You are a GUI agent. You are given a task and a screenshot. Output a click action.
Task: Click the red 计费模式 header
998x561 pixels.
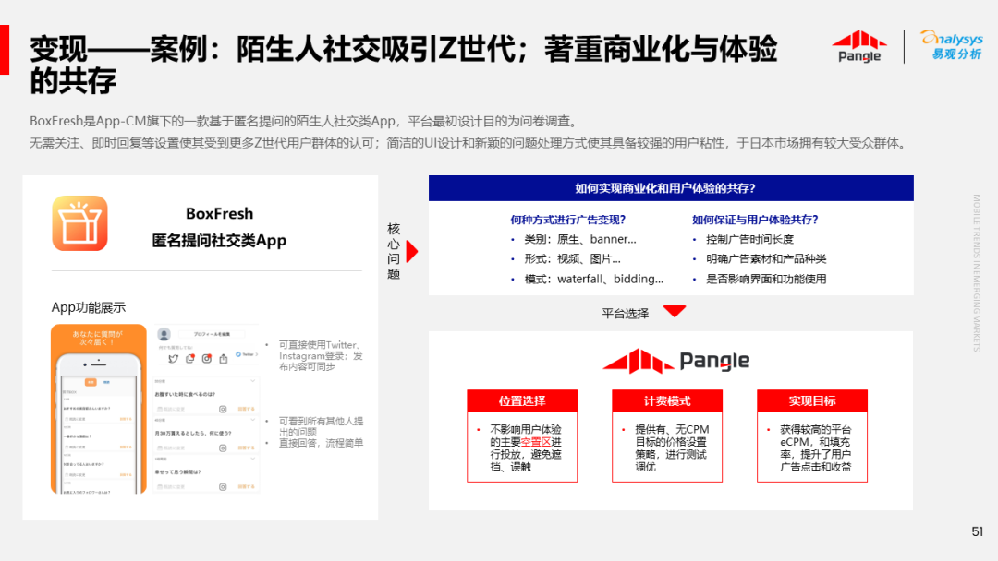coord(667,400)
